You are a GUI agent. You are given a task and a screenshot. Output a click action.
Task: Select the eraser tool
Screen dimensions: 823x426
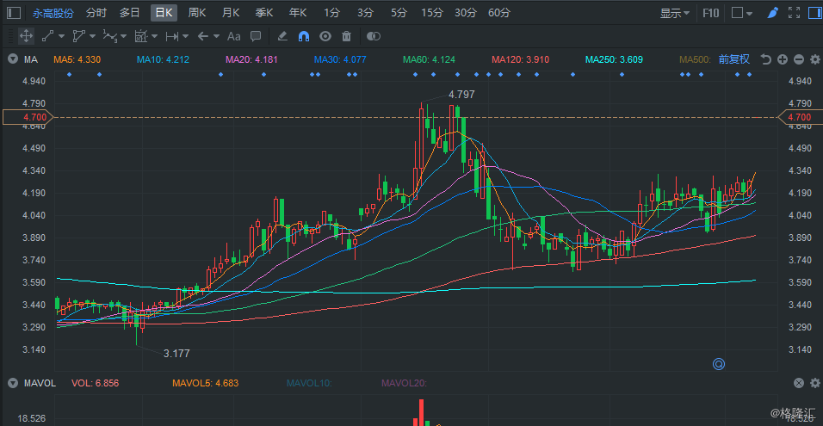282,36
